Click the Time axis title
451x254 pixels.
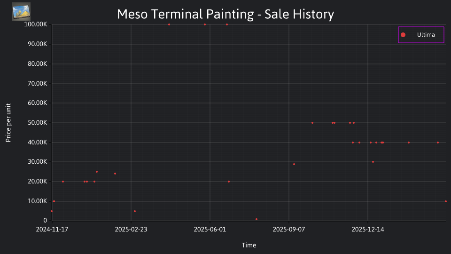pos(249,245)
